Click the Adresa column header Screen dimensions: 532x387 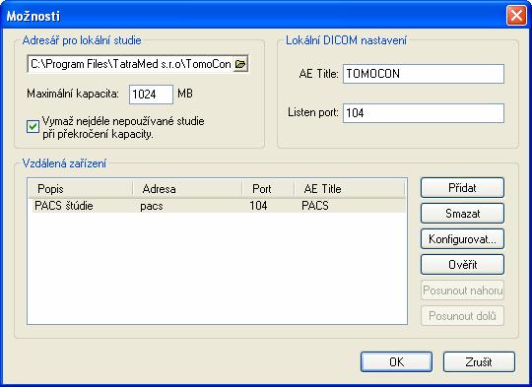pyautogui.click(x=187, y=189)
